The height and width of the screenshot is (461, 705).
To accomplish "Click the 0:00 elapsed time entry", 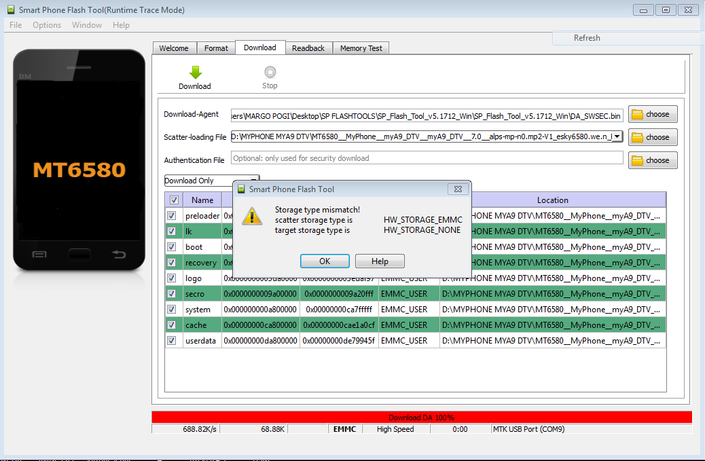I will (460, 429).
